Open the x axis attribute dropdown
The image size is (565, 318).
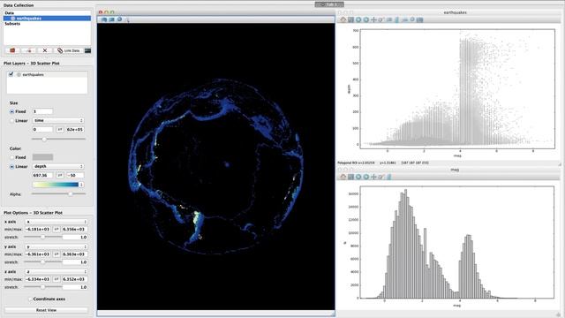(56, 222)
